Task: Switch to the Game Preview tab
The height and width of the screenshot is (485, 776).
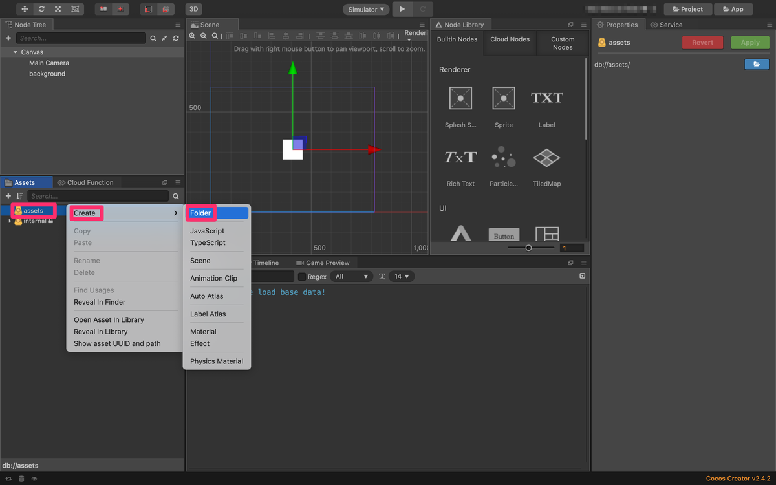Action: 323,263
